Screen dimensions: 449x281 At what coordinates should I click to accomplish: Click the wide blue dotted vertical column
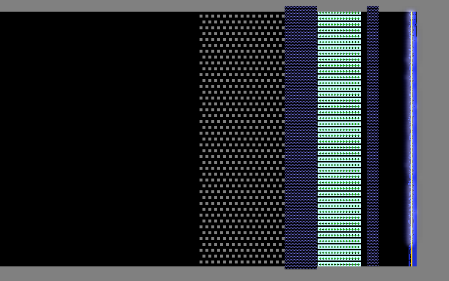(x=301, y=138)
